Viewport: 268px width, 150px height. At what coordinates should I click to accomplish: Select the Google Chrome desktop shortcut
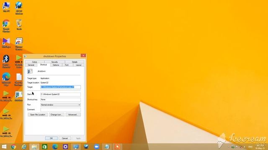[x=6, y=26]
